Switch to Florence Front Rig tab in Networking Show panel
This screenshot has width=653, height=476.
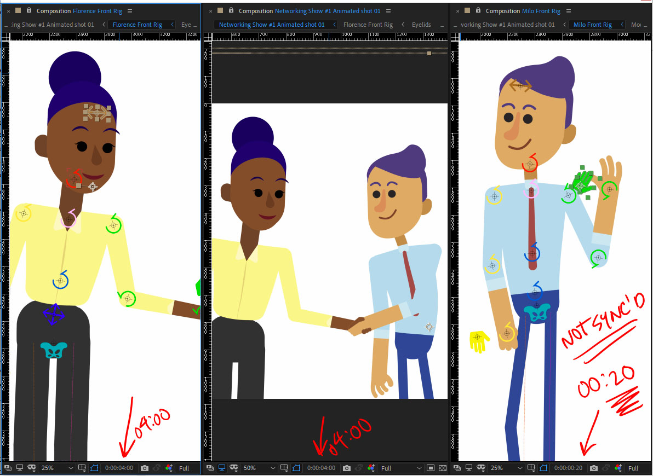pyautogui.click(x=368, y=25)
